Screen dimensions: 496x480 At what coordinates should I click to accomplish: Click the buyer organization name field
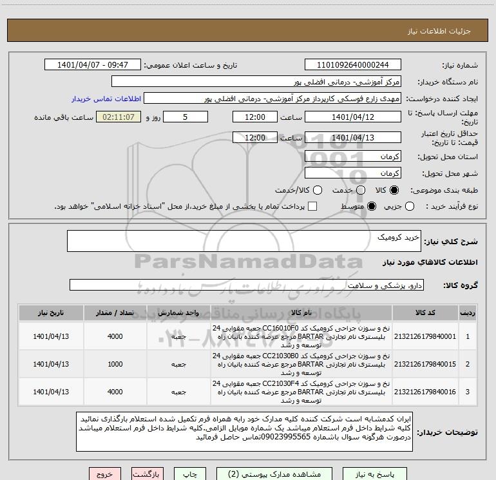pyautogui.click(x=256, y=81)
